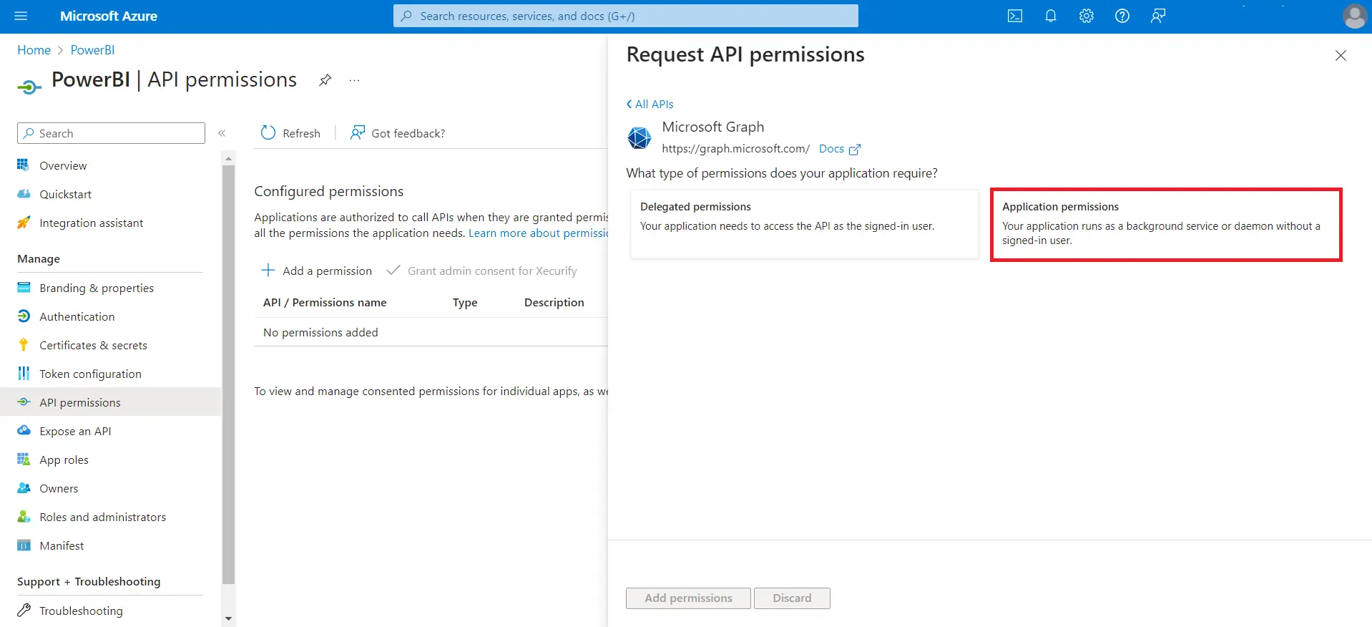The width and height of the screenshot is (1372, 627).
Task: Open Token configuration page
Action: [x=90, y=374]
